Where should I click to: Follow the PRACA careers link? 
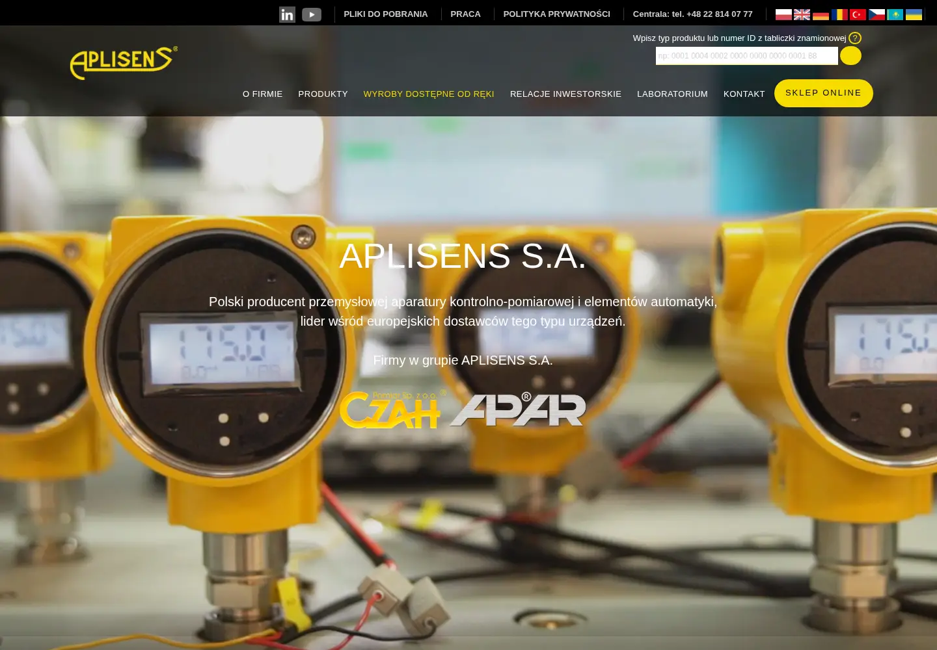tap(466, 14)
